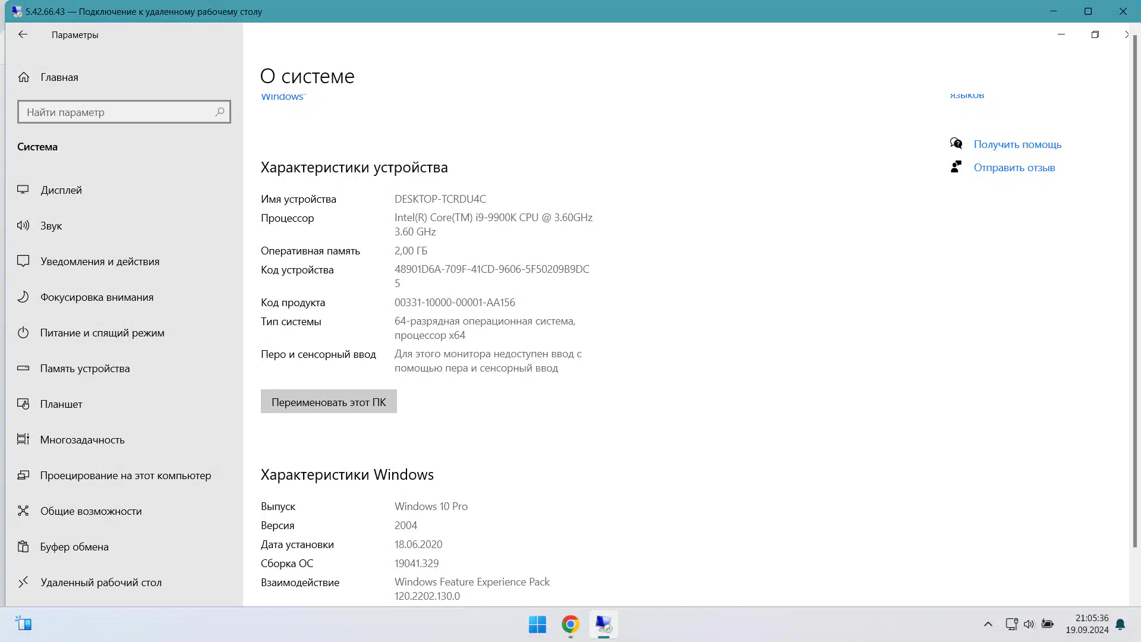The width and height of the screenshot is (1141, 642).
Task: Click the Get help link
Action: 1017,144
